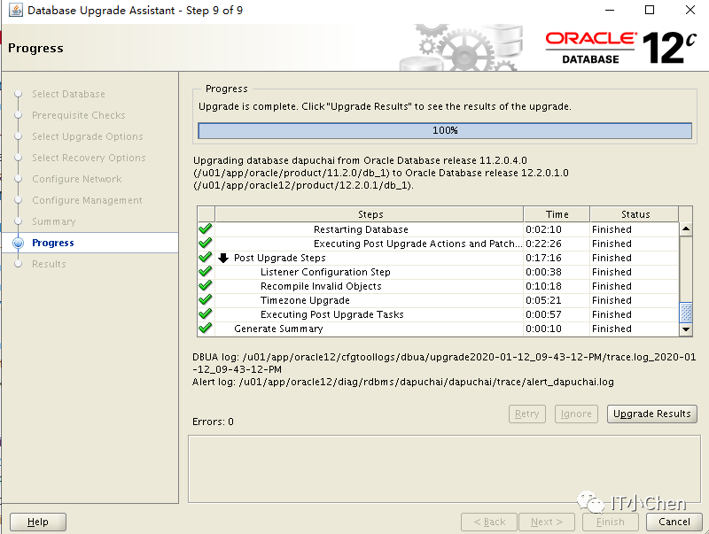The image size is (709, 534).
Task: Click the green checkmark beside Restarting Database
Action: click(206, 229)
